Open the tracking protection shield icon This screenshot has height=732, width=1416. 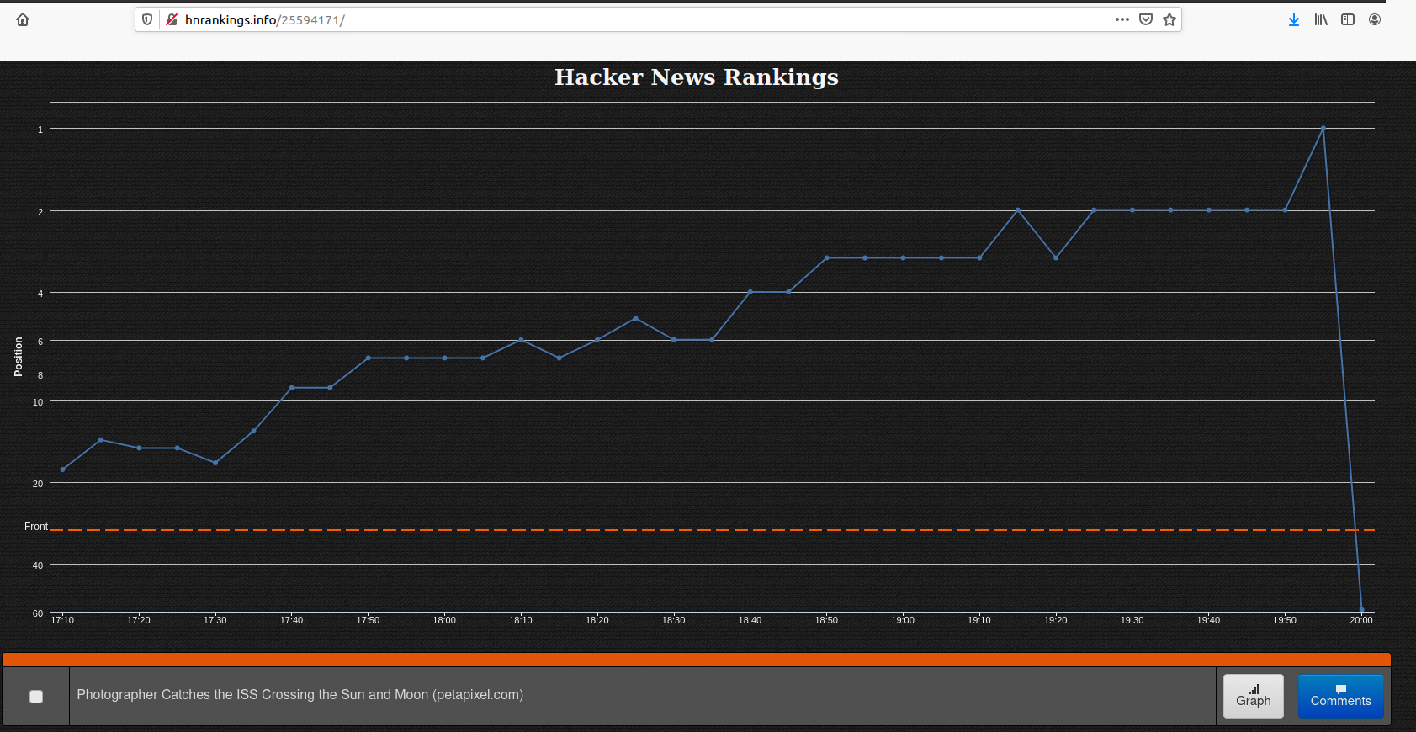tap(147, 19)
